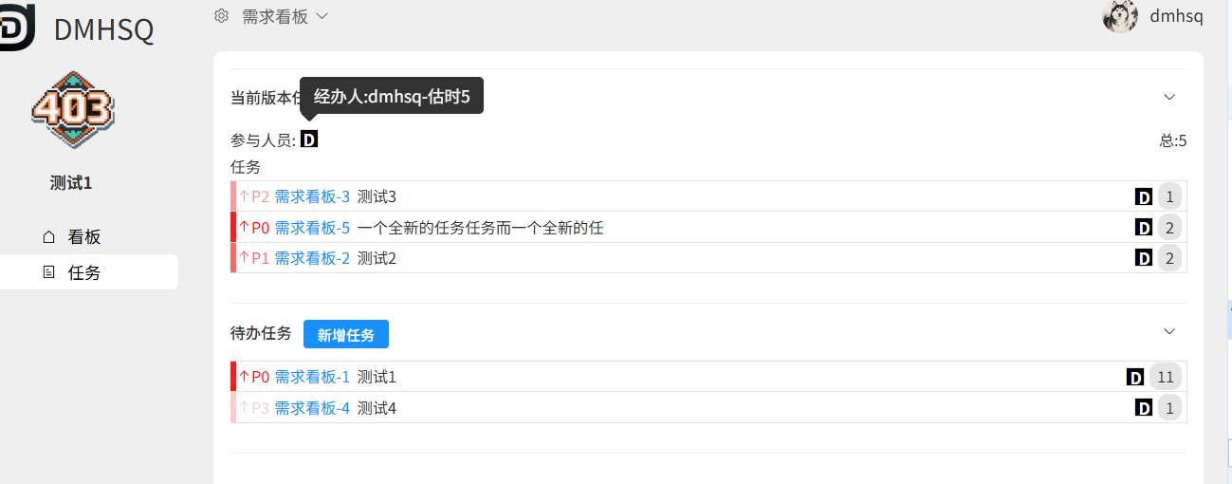Screen dimensions: 1232x484
Task: Collapse the 当前版本任务 section chevron
Action: pos(1169,97)
